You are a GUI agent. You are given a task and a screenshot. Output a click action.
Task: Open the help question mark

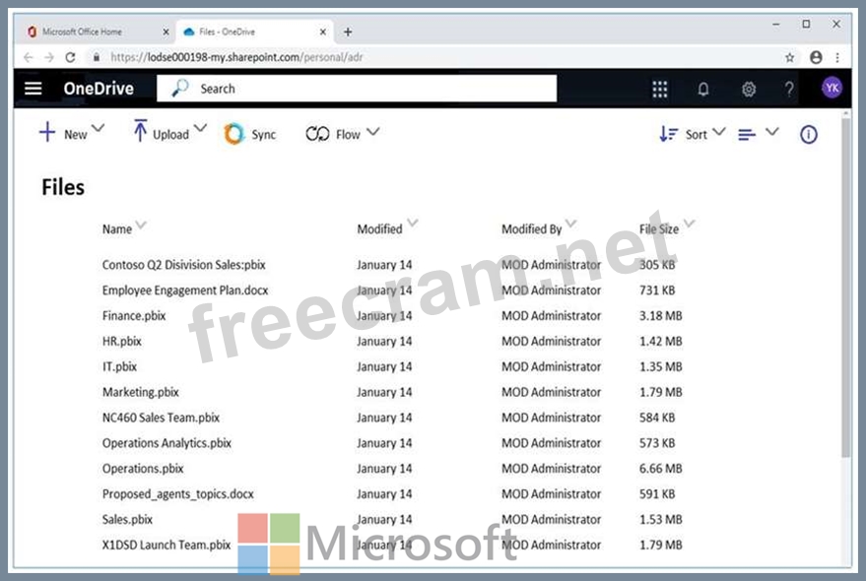click(x=789, y=89)
